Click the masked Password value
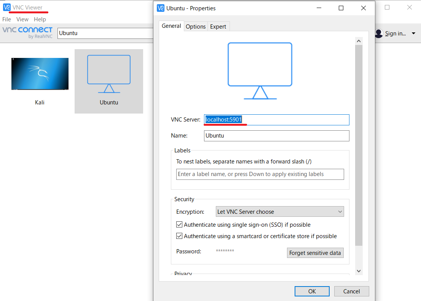421x301 pixels. [225, 251]
